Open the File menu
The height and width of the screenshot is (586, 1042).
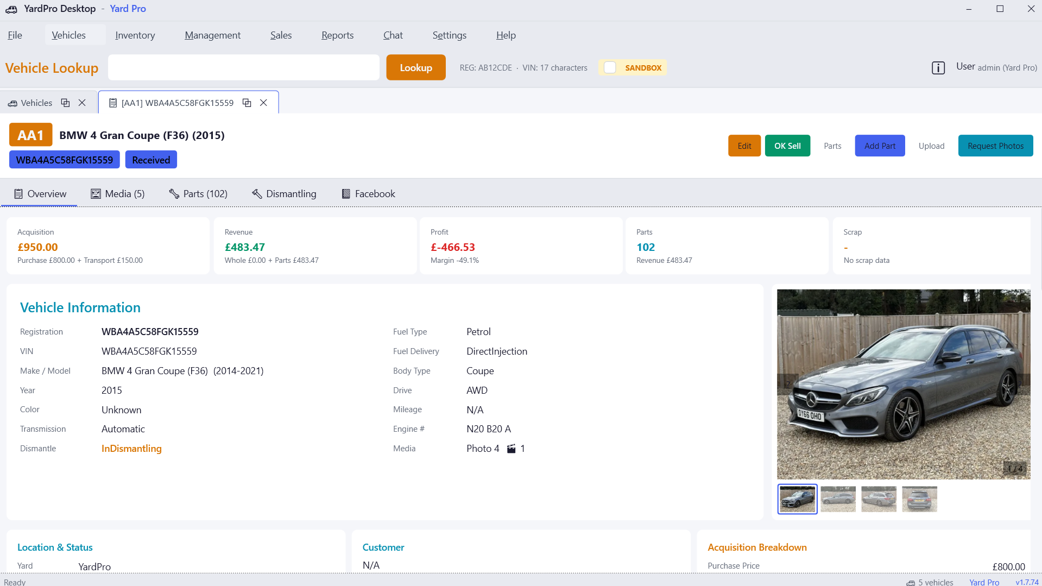(x=15, y=35)
